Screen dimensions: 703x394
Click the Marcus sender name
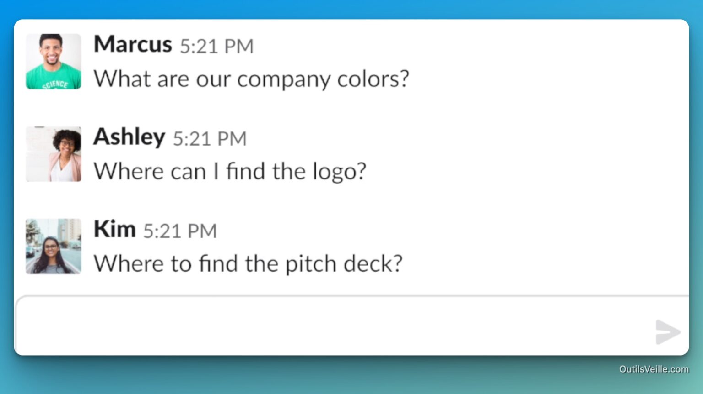133,45
